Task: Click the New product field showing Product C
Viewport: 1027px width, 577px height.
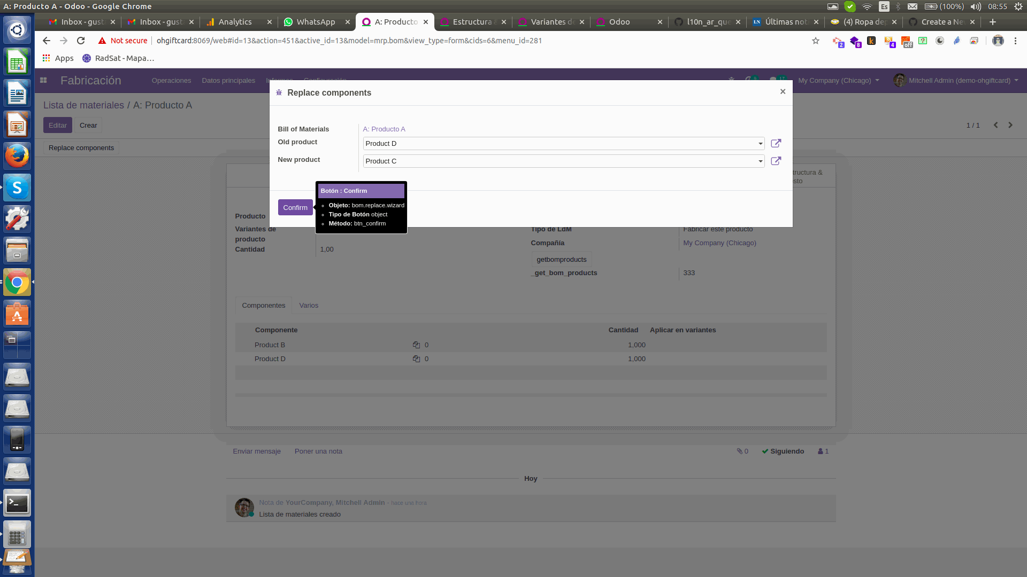Action: tap(563, 161)
